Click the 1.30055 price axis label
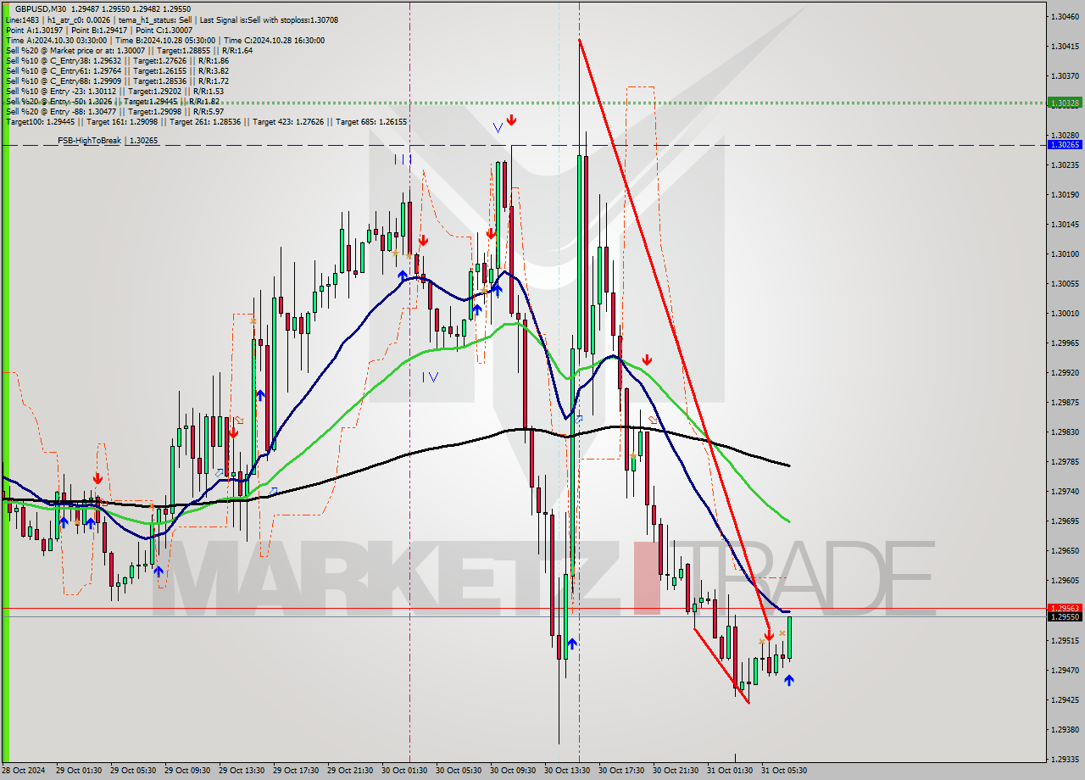This screenshot has height=780, width=1085. tap(1065, 283)
